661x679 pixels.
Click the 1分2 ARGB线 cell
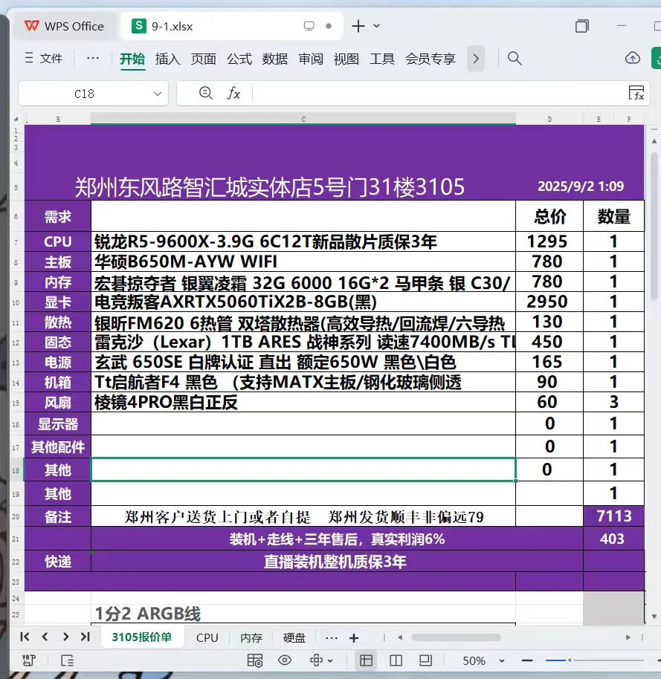pos(303,614)
